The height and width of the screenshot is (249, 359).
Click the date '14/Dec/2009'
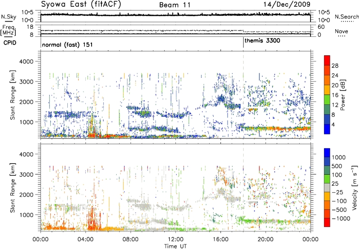(287, 4)
